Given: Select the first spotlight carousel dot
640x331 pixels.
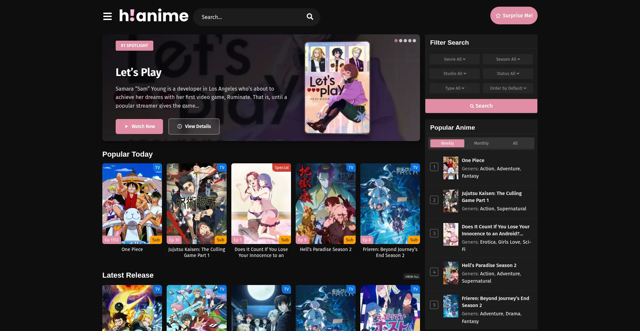Looking at the screenshot, I should click(396, 41).
